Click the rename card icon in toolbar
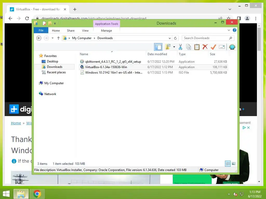266x199 pixels. tap(222, 47)
